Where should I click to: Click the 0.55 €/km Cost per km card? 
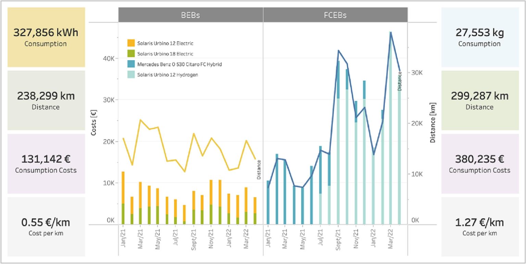[46, 227]
